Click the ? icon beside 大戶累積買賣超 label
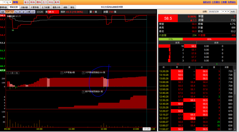 point(83,73)
